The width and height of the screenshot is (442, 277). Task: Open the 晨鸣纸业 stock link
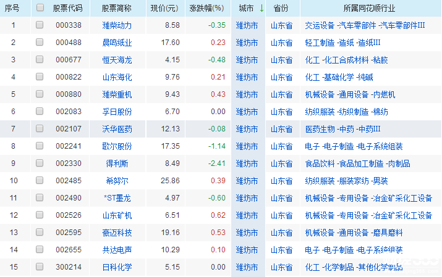click(x=117, y=43)
